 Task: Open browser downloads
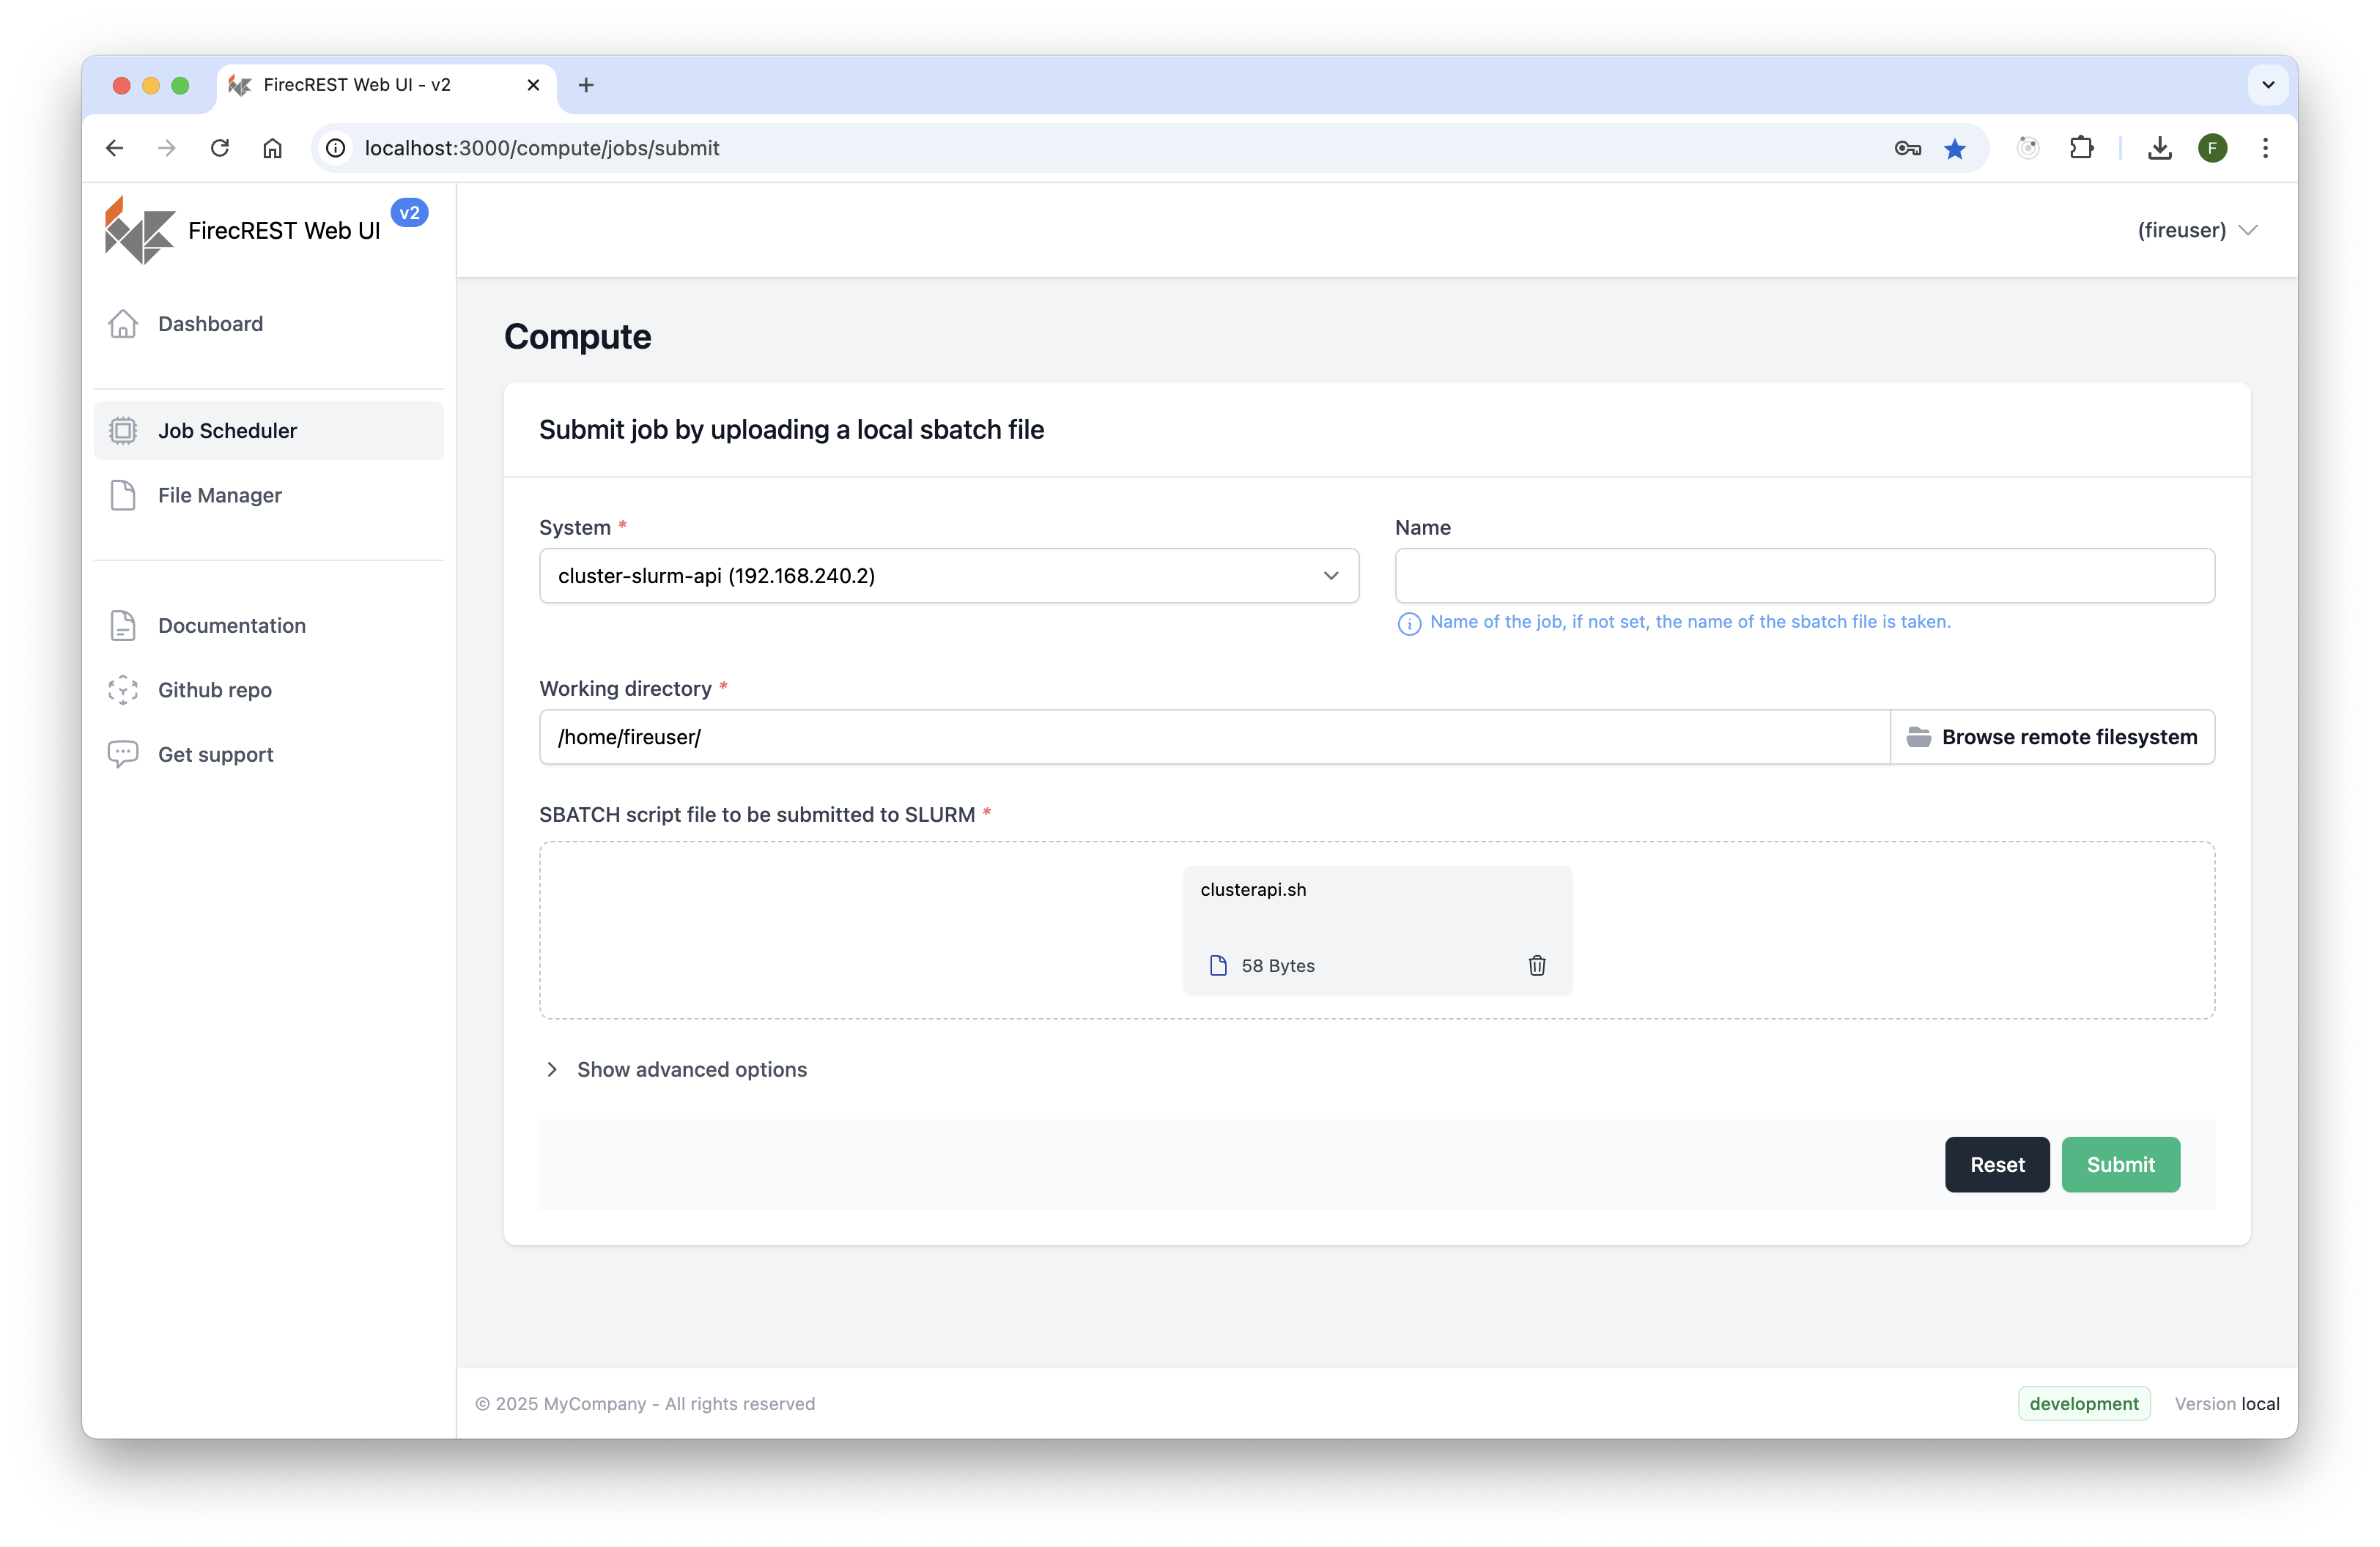(2160, 148)
